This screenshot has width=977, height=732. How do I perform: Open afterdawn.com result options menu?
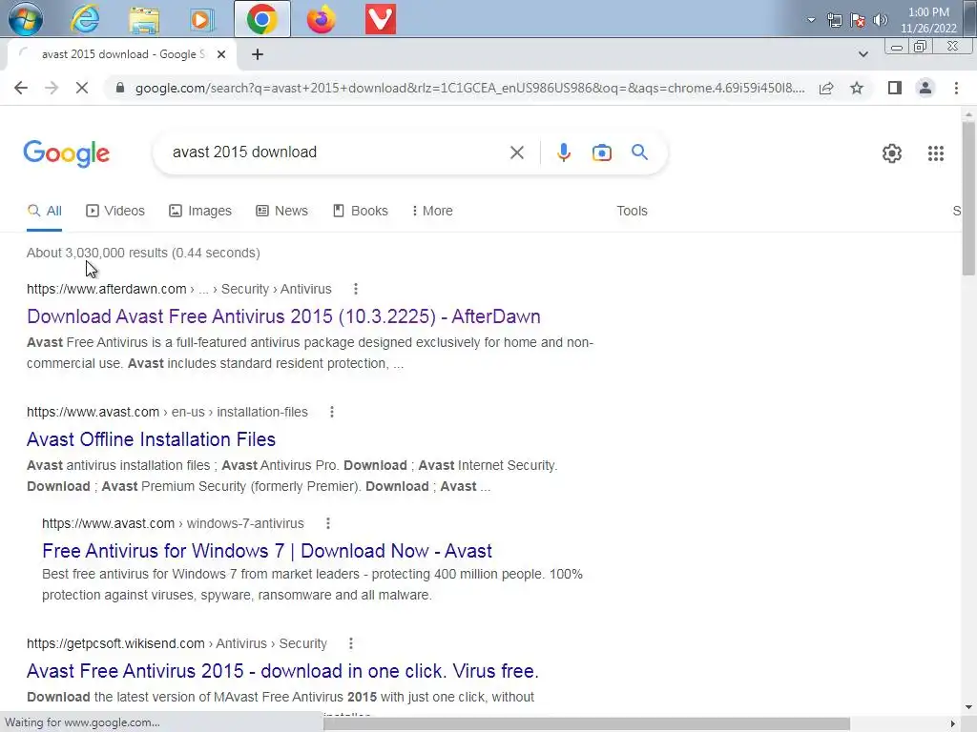tap(356, 289)
